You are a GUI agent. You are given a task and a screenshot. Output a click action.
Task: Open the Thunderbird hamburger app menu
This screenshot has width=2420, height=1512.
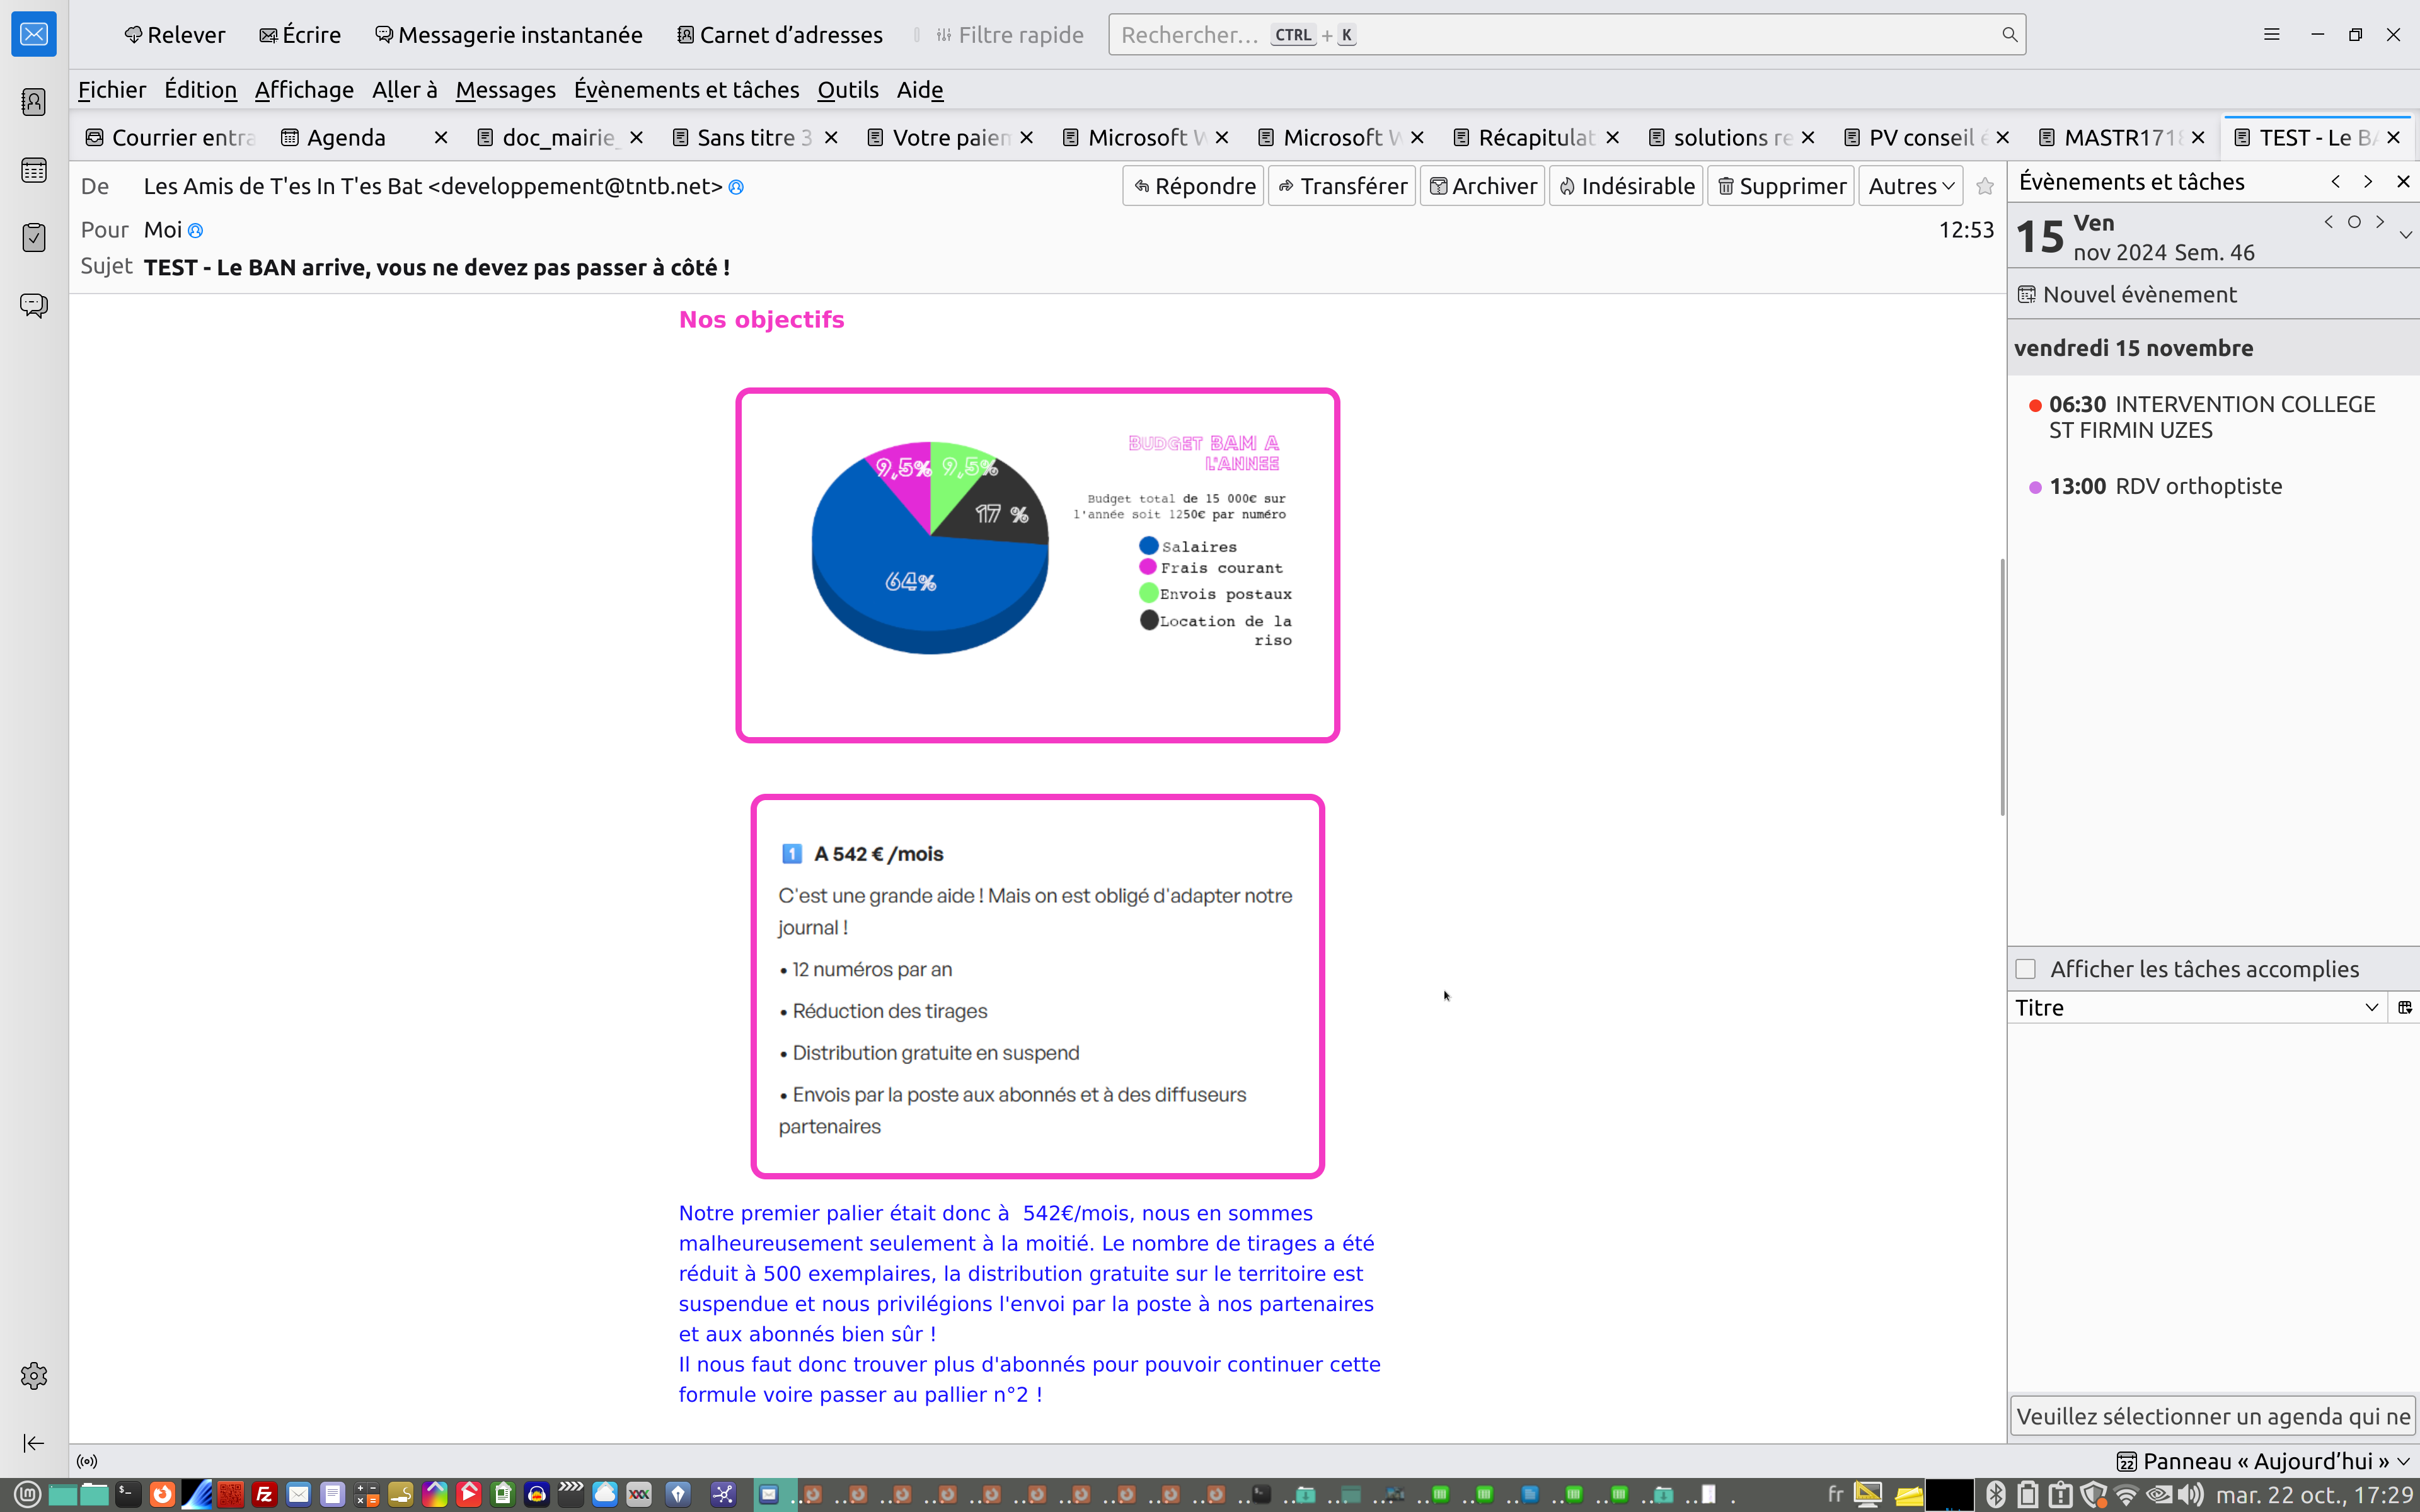click(x=2271, y=35)
